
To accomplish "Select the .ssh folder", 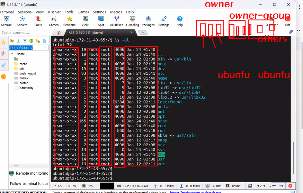I will (19, 69).
